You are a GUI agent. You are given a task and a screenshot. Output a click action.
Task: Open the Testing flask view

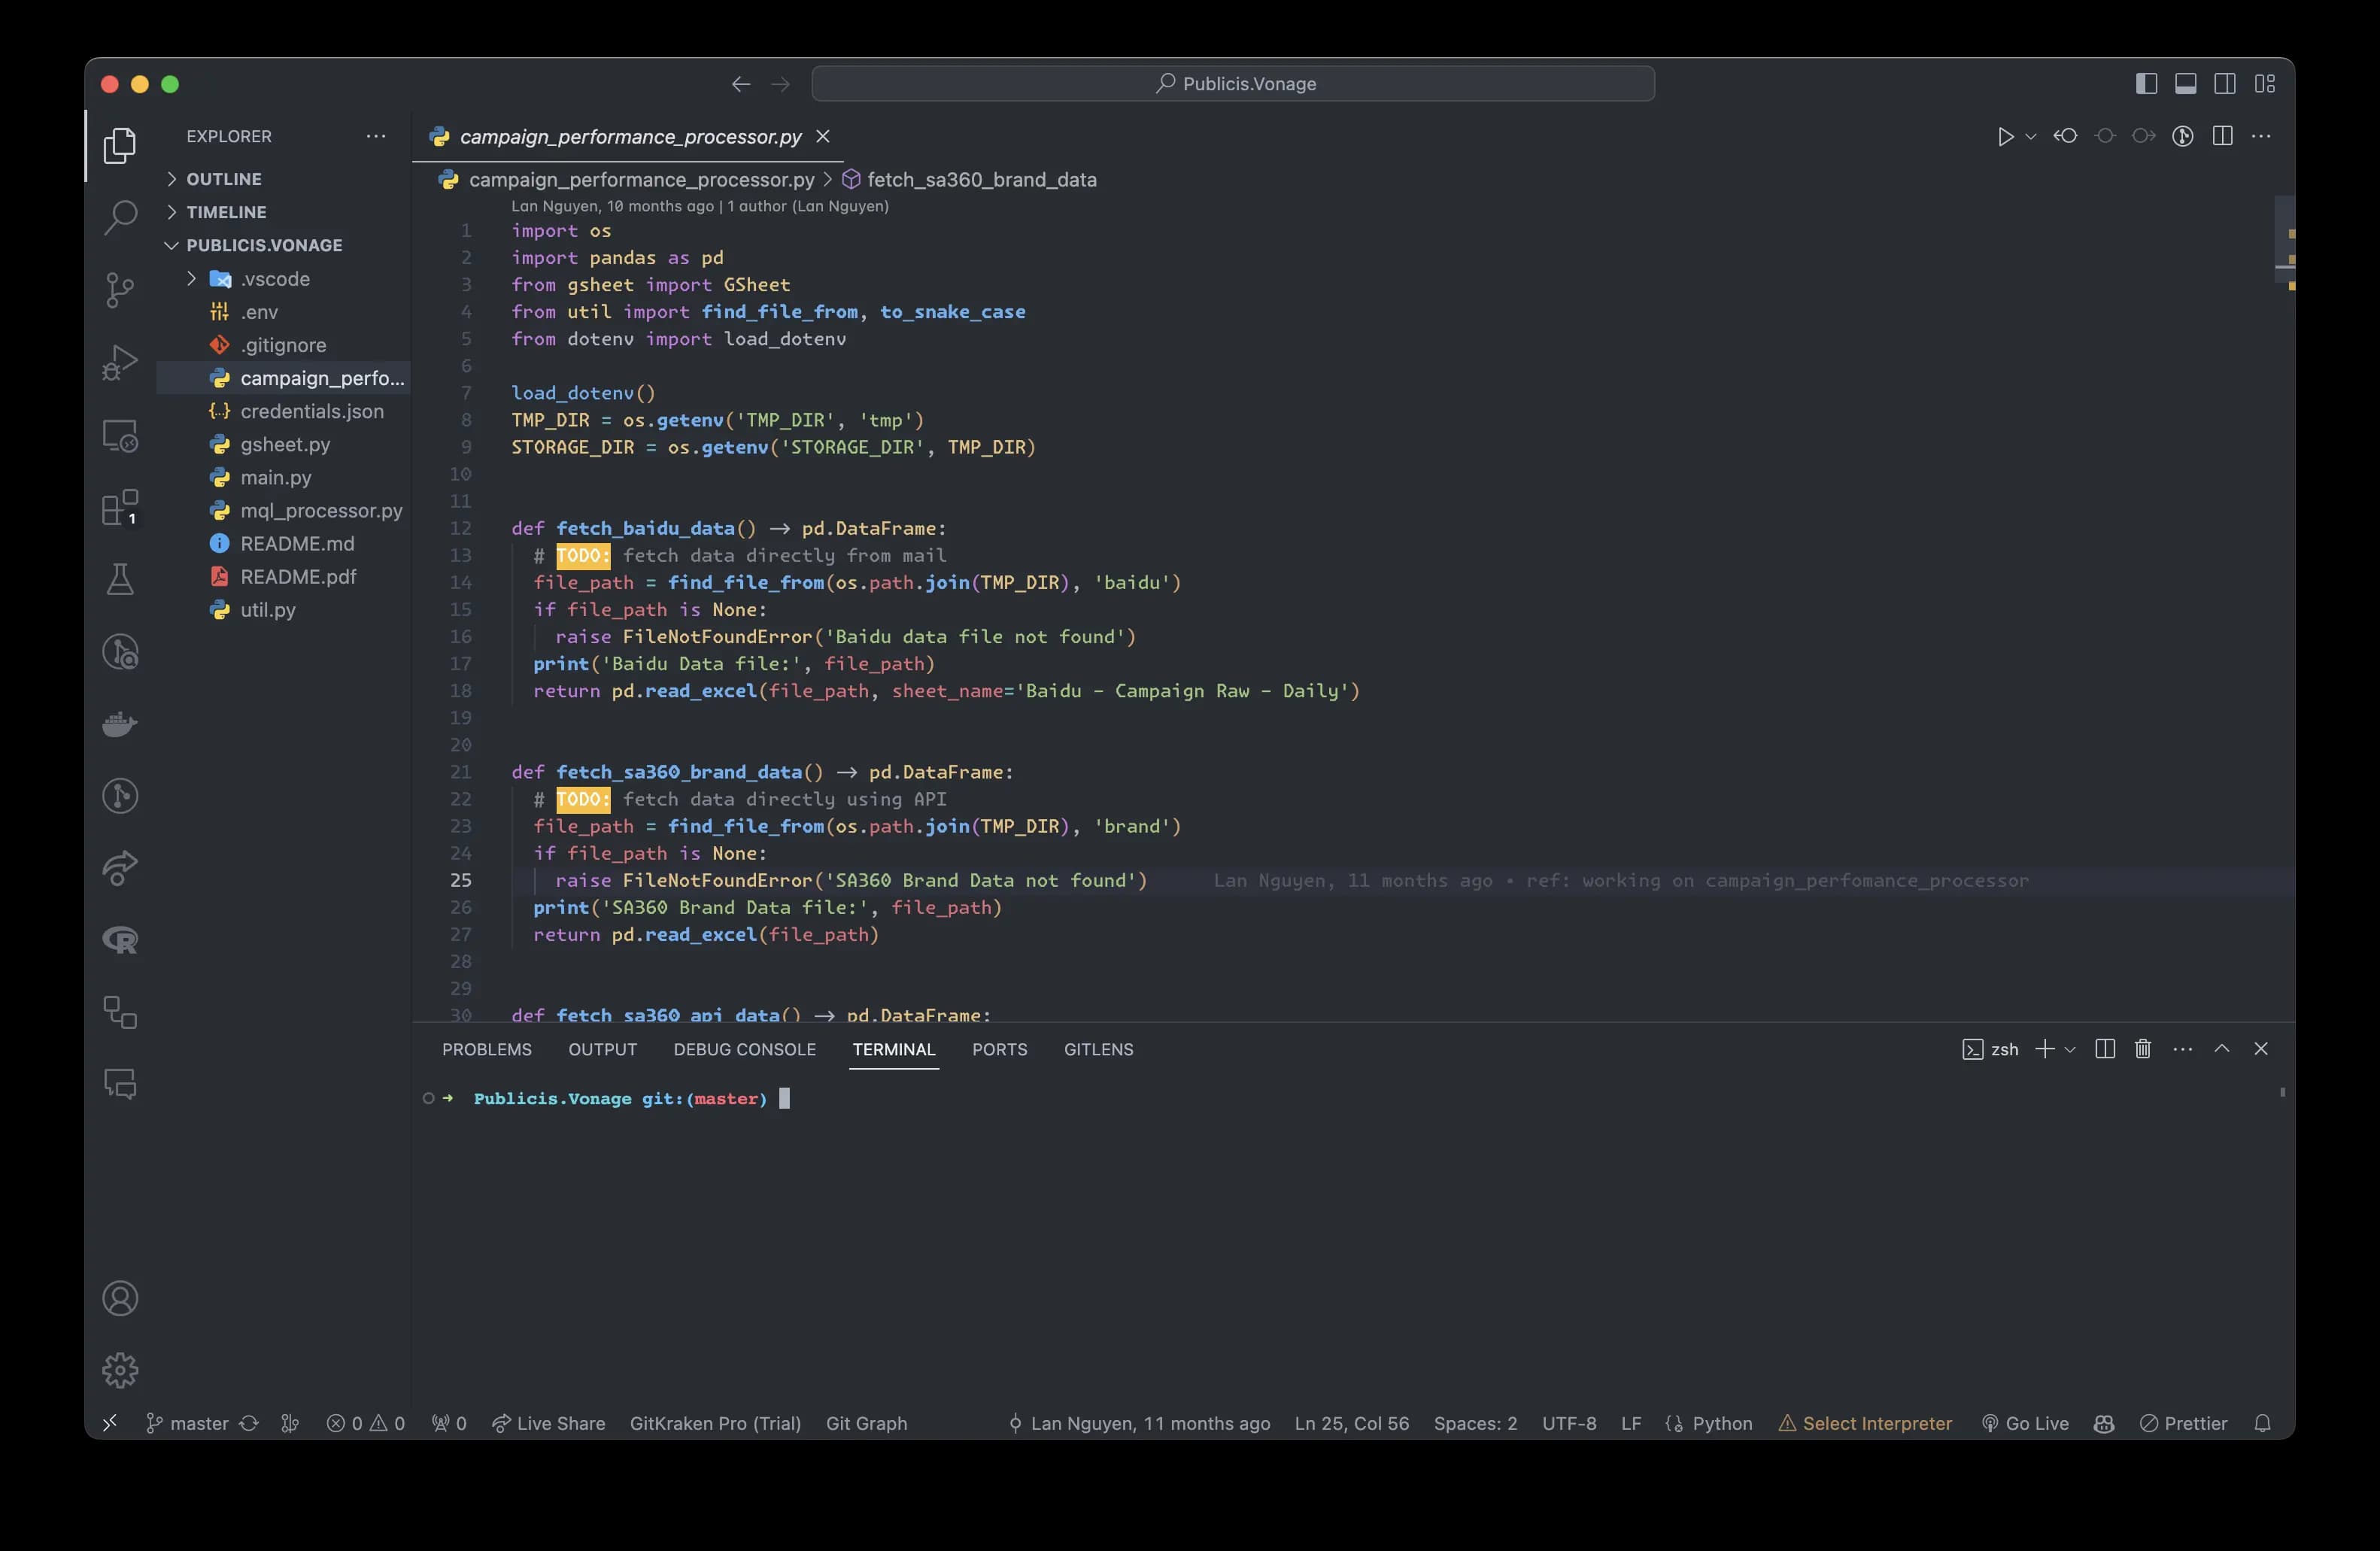tap(120, 579)
